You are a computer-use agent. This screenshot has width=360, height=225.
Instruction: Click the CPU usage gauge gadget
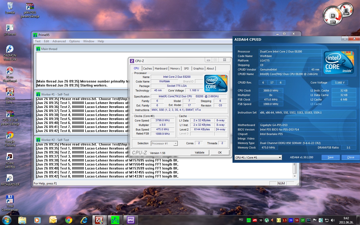click(x=333, y=16)
